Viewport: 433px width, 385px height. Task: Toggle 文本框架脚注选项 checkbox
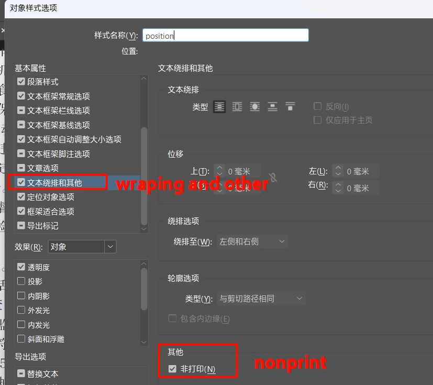(x=21, y=153)
